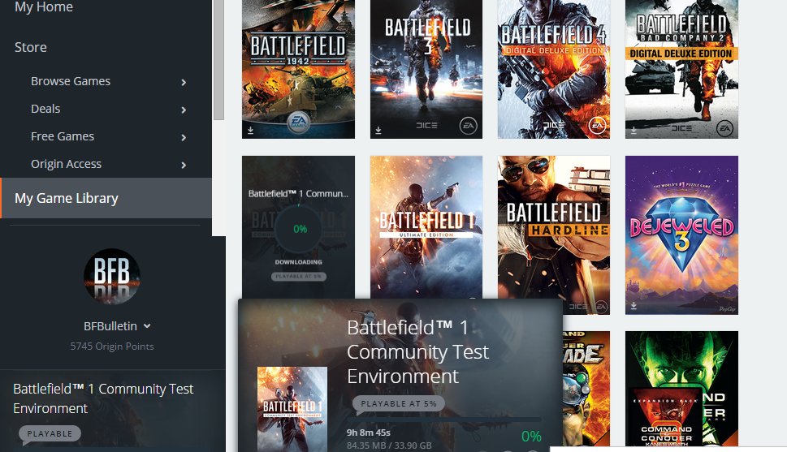Expand the Free Games chevron arrow
The image size is (787, 452).
pos(184,137)
